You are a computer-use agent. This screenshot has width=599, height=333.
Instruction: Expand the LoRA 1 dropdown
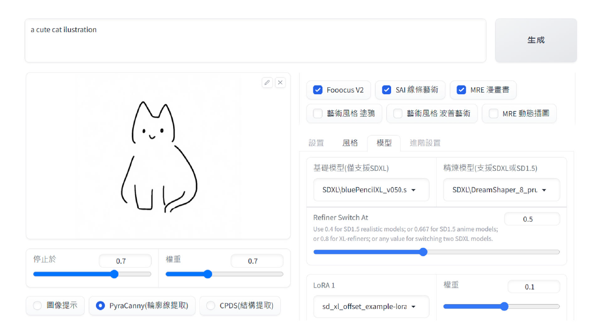371,307
